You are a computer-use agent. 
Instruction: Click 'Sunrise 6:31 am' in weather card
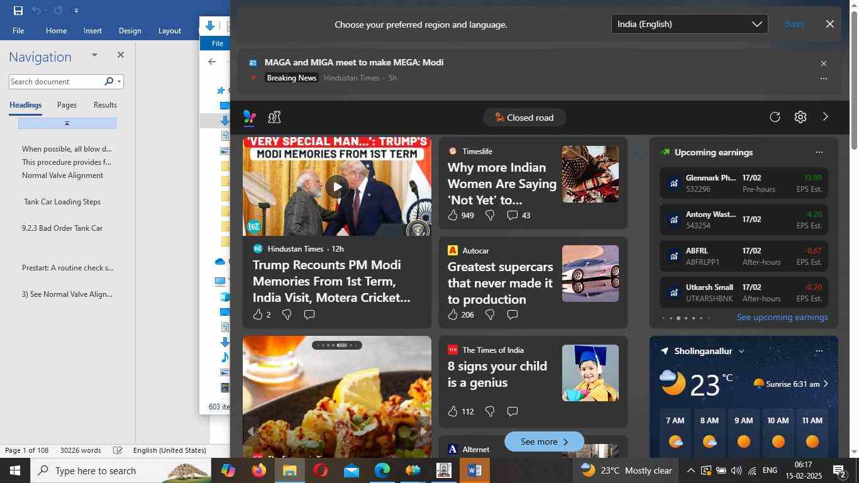pos(792,384)
